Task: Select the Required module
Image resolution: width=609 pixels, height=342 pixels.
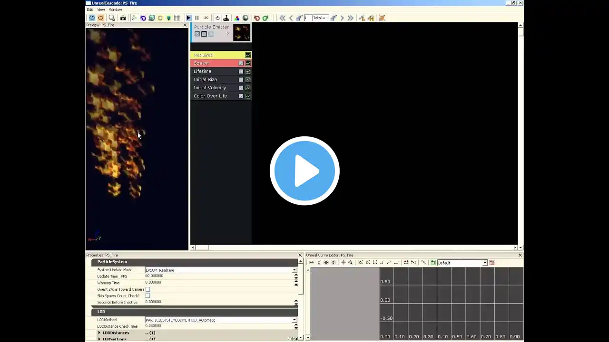Action: 221,55
